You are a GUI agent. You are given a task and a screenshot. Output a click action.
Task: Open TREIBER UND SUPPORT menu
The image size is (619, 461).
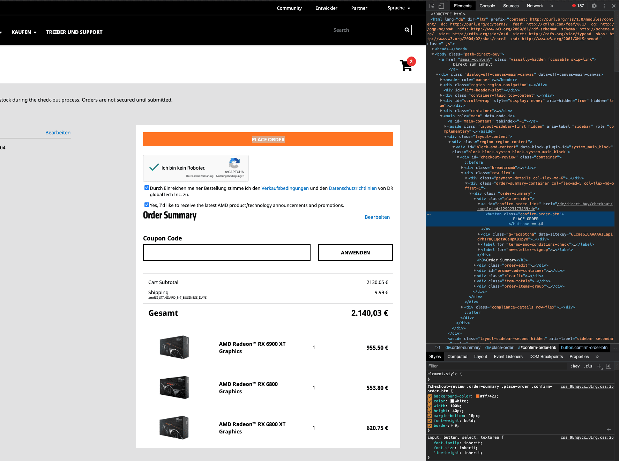[x=74, y=32]
